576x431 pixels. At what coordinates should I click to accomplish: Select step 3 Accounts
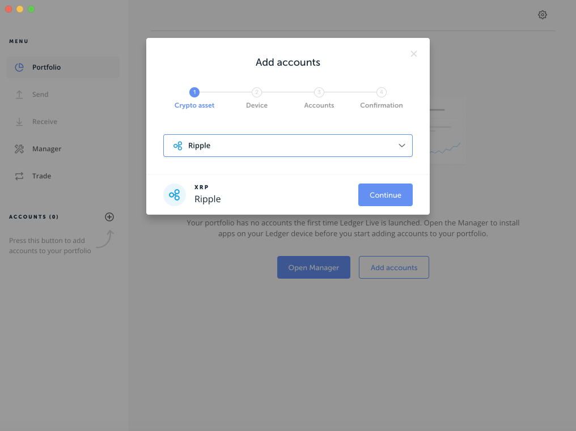(319, 98)
